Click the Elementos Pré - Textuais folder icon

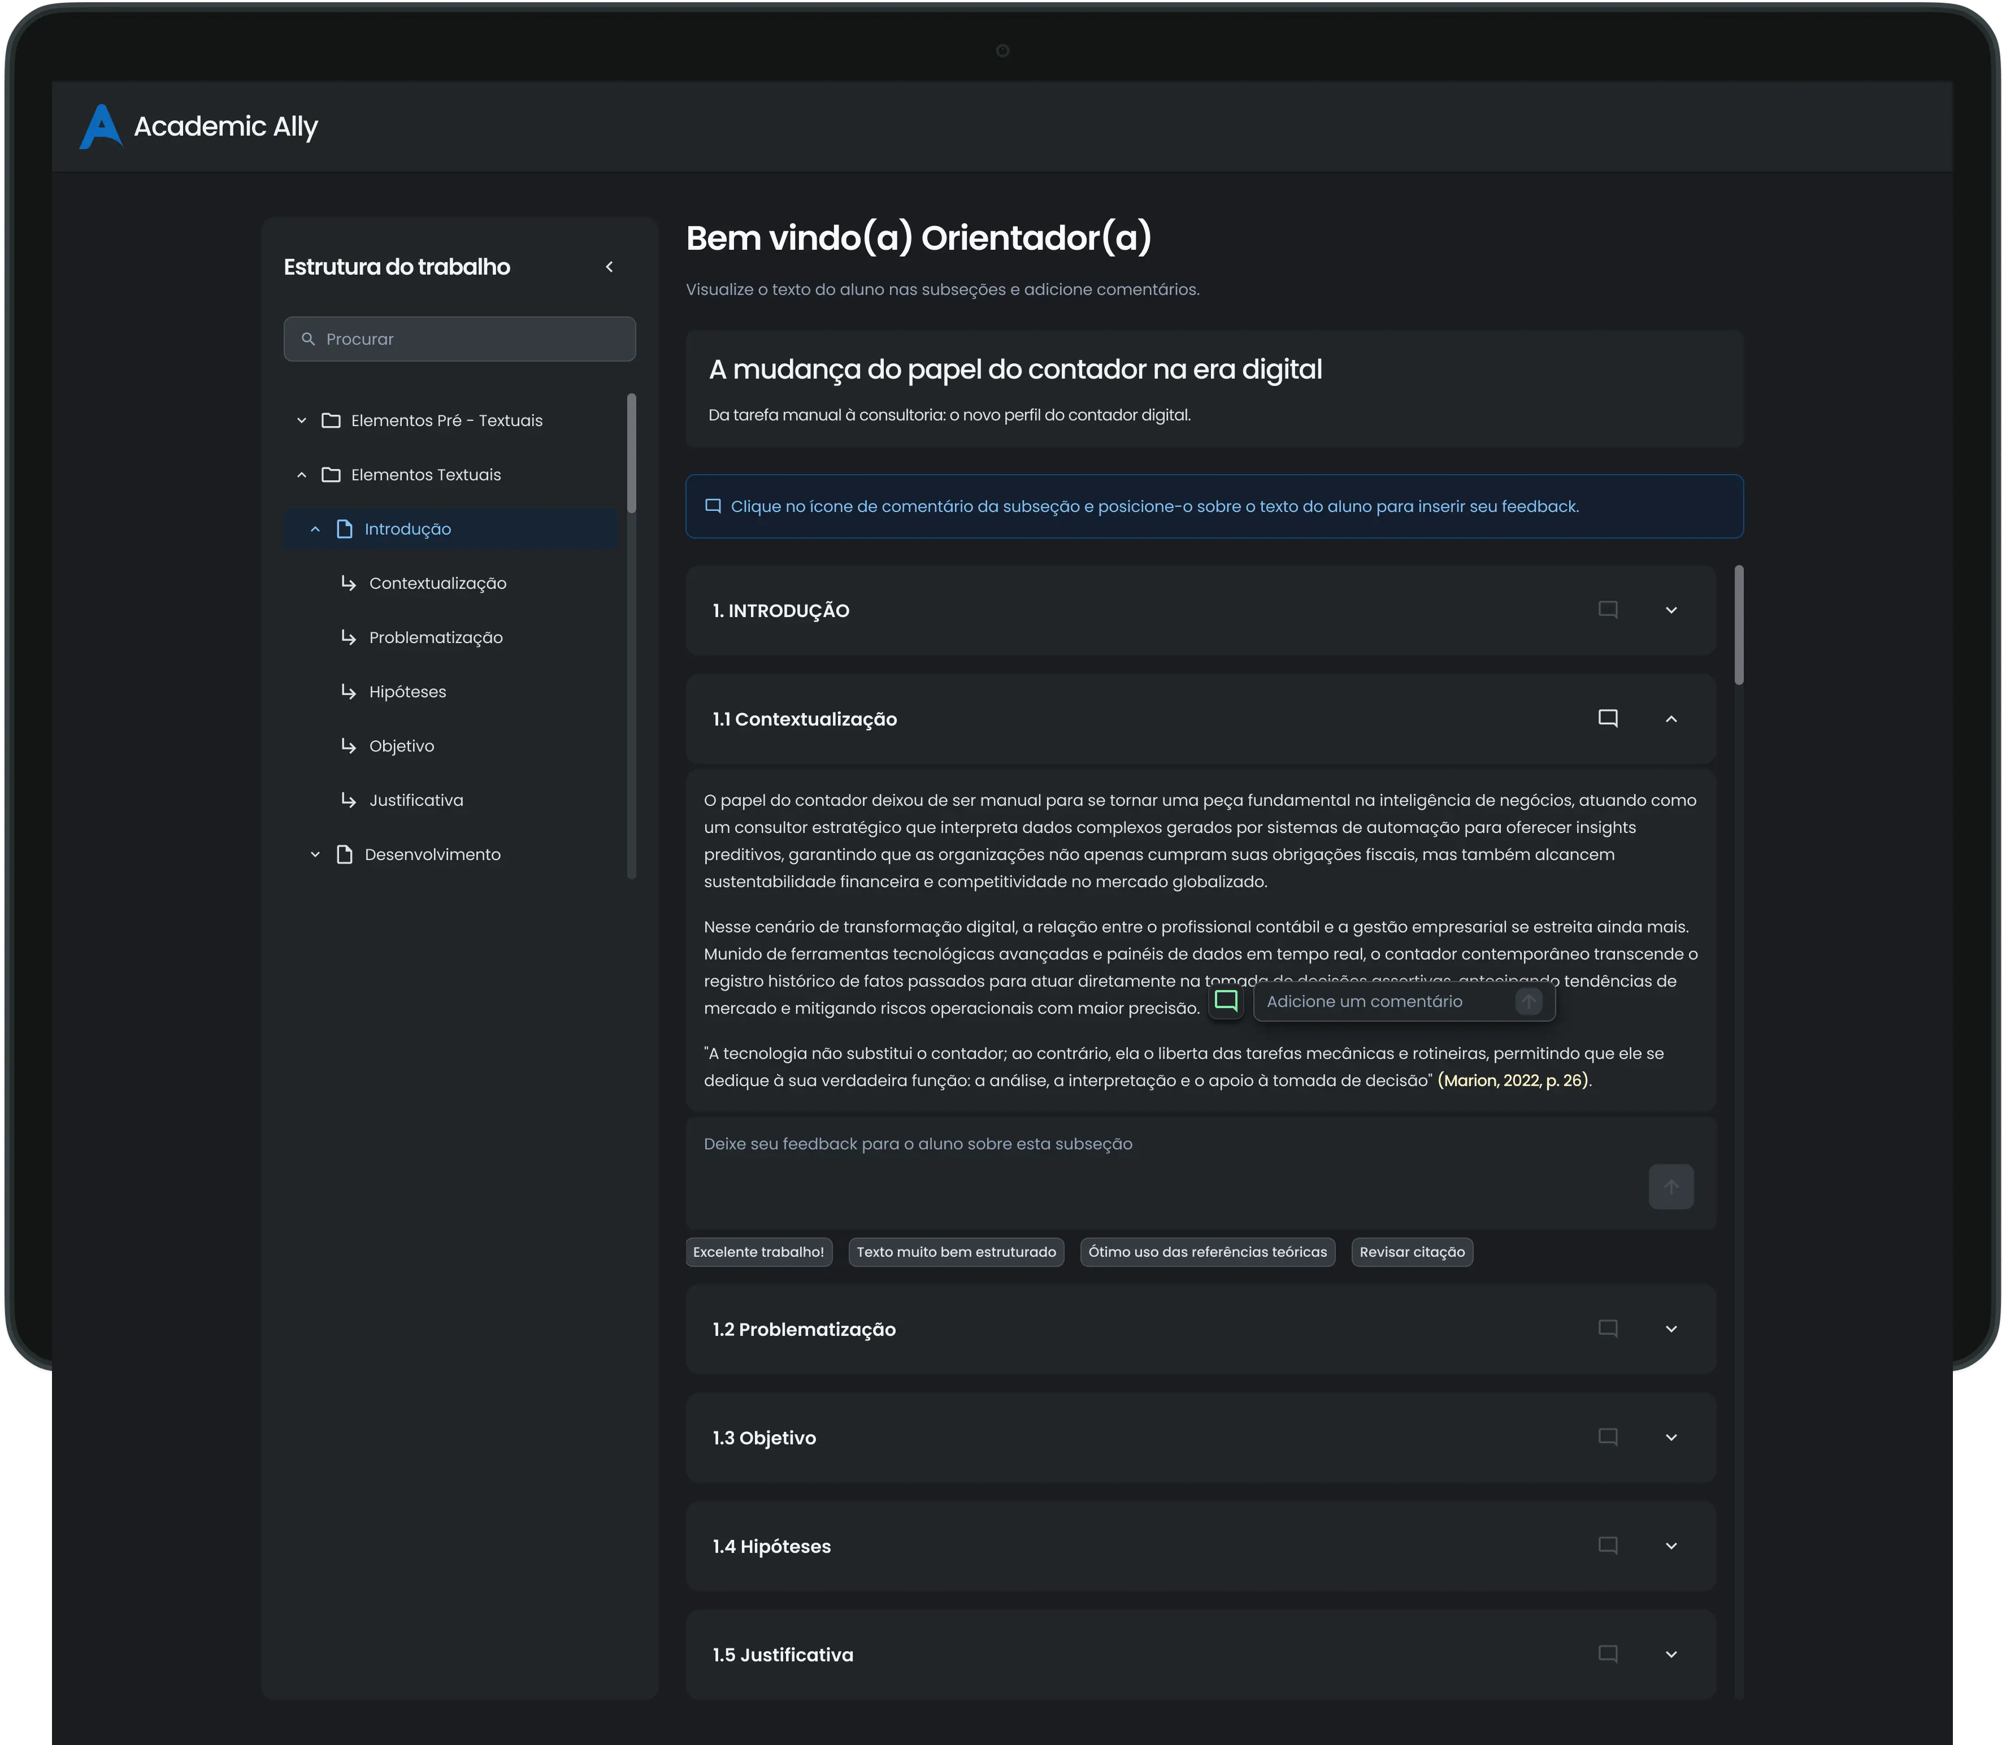[331, 420]
